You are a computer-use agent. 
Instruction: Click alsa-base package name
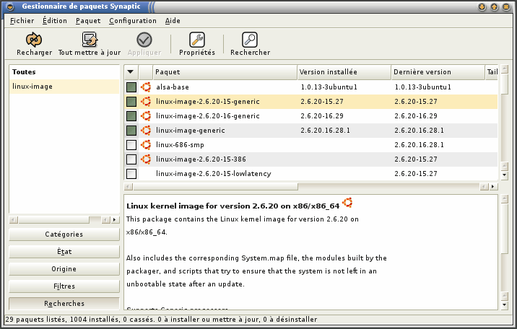point(173,87)
